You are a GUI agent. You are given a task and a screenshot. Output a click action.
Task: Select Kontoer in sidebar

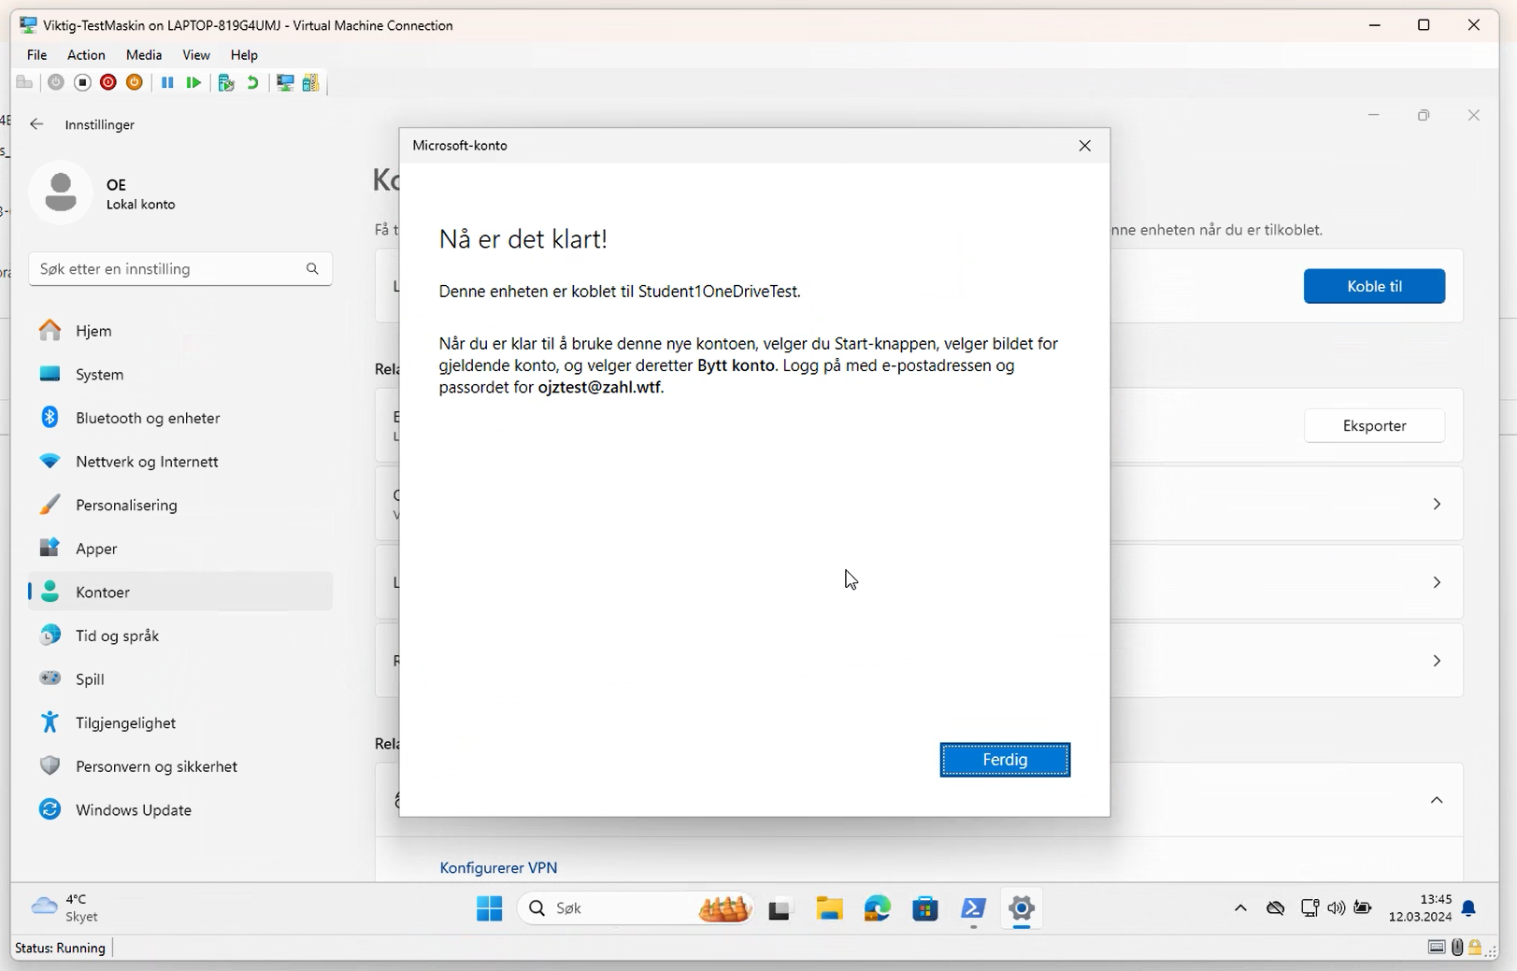pyautogui.click(x=180, y=592)
